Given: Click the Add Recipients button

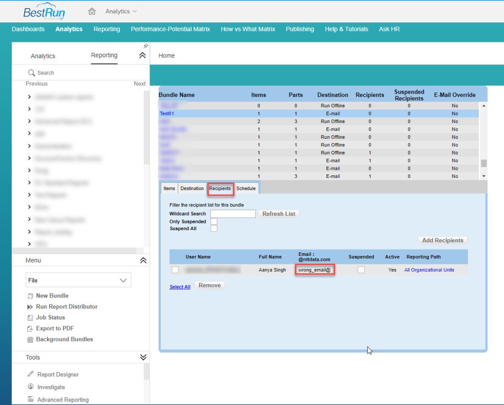Looking at the screenshot, I should point(443,240).
